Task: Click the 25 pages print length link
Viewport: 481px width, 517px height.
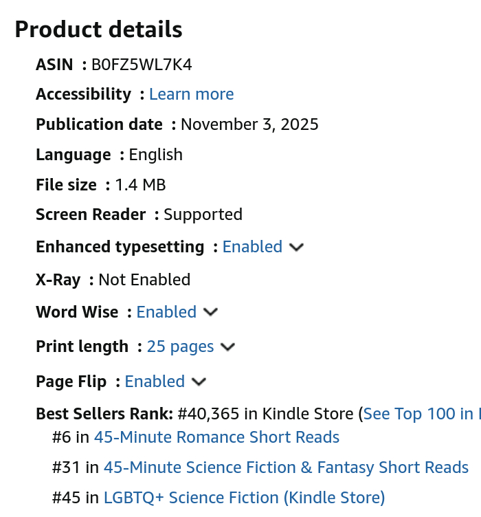Action: coord(180,346)
